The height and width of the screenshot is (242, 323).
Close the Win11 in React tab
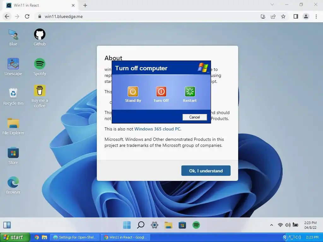pos(73,5)
